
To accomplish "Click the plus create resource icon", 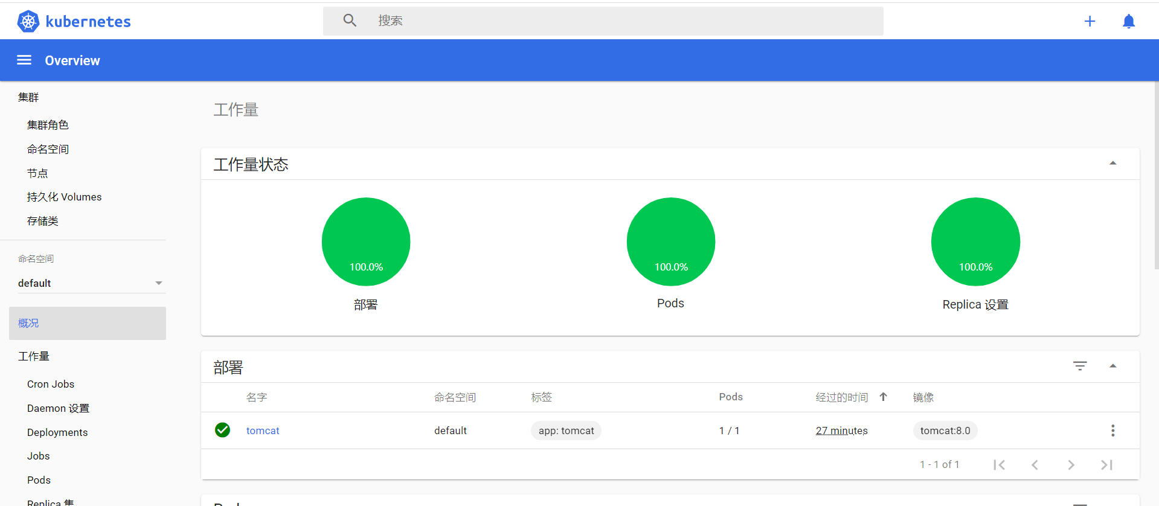I will tap(1090, 21).
